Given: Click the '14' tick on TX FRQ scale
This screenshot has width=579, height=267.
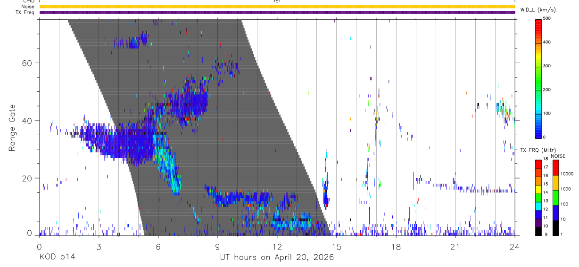Looking at the screenshot, I should 546,193.
